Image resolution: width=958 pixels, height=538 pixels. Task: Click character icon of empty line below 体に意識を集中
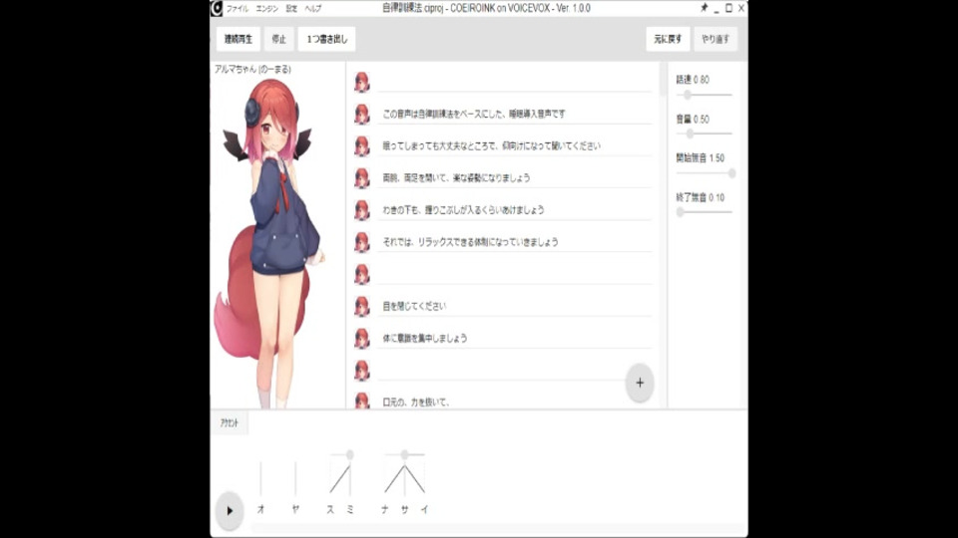click(361, 371)
